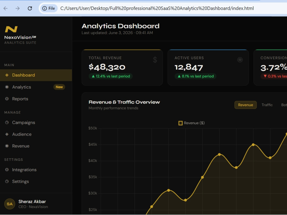Click Revenue & Traffic Overview title
287x215 pixels.
124,102
